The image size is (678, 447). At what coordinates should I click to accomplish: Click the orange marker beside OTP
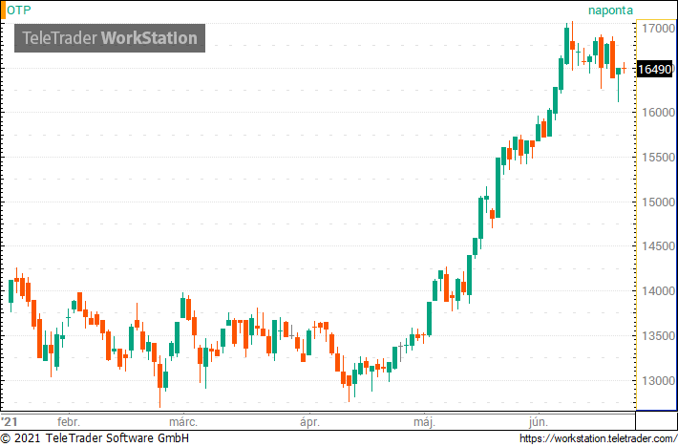[x=3, y=11]
